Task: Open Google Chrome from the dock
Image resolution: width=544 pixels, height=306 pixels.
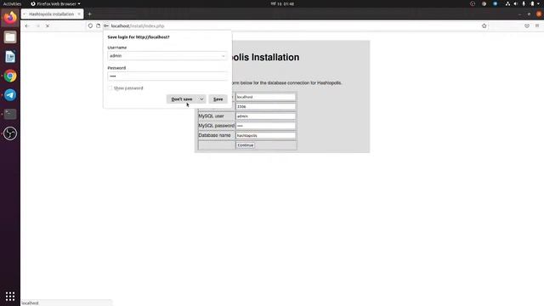Action: pyautogui.click(x=10, y=76)
